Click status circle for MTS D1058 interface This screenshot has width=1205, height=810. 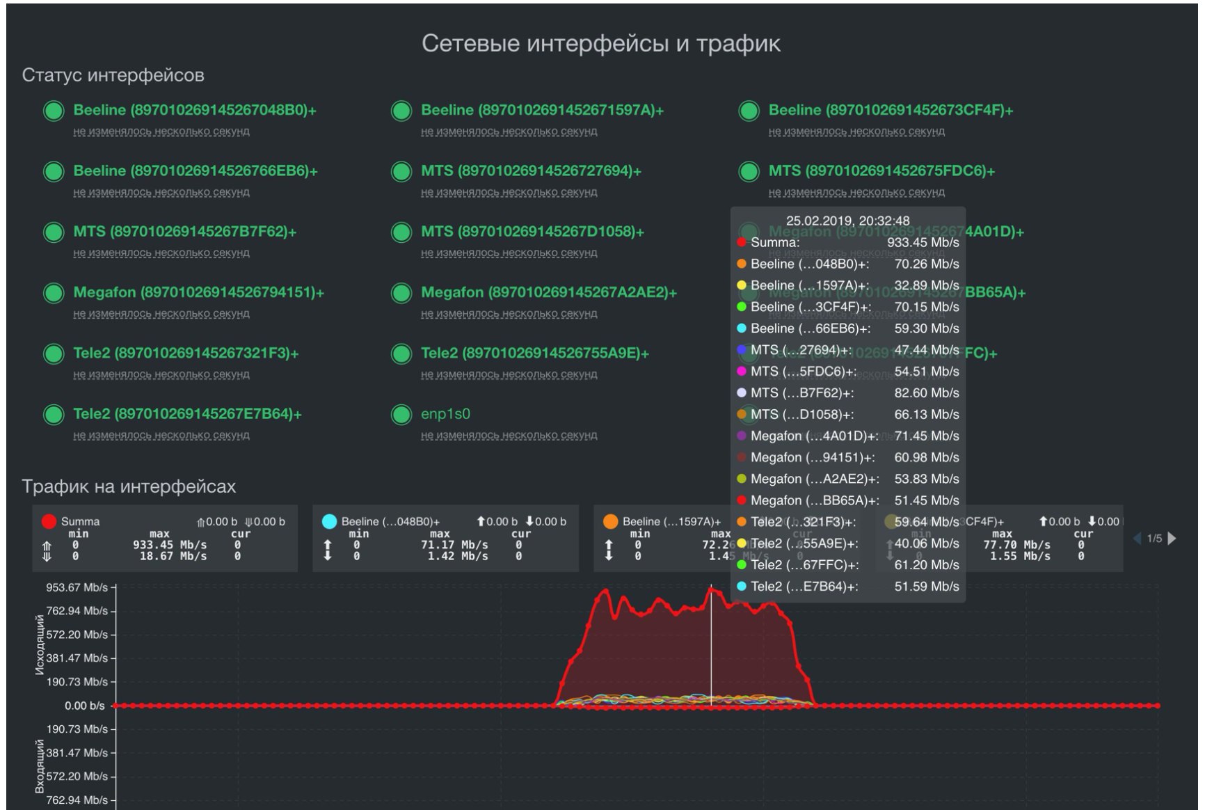click(401, 232)
